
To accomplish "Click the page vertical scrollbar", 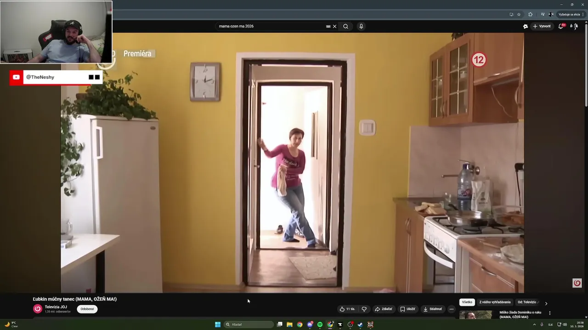I will point(586,64).
